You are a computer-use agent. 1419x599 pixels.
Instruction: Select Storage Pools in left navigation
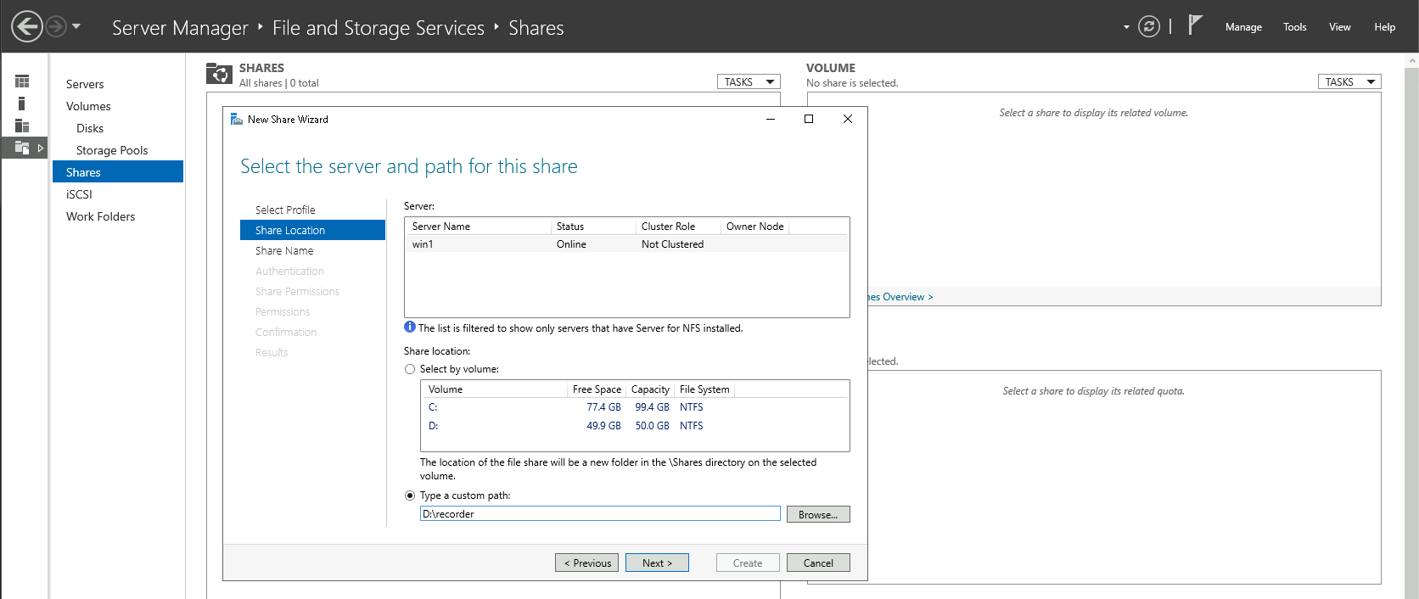pyautogui.click(x=112, y=150)
